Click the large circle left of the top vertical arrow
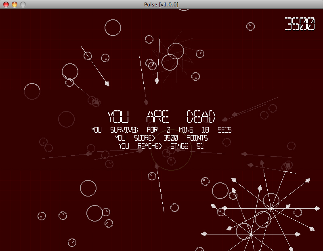This screenshot has height=251, width=323. click(x=113, y=27)
